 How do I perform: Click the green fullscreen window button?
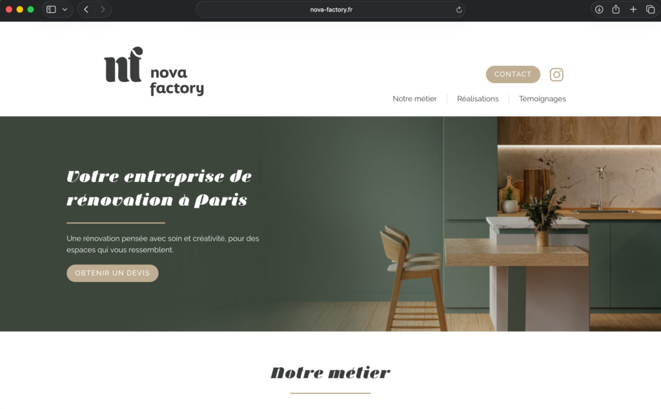tap(31, 9)
